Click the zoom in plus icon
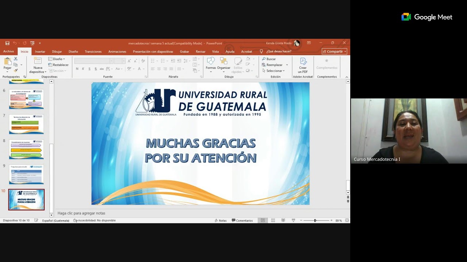 pyautogui.click(x=331, y=221)
